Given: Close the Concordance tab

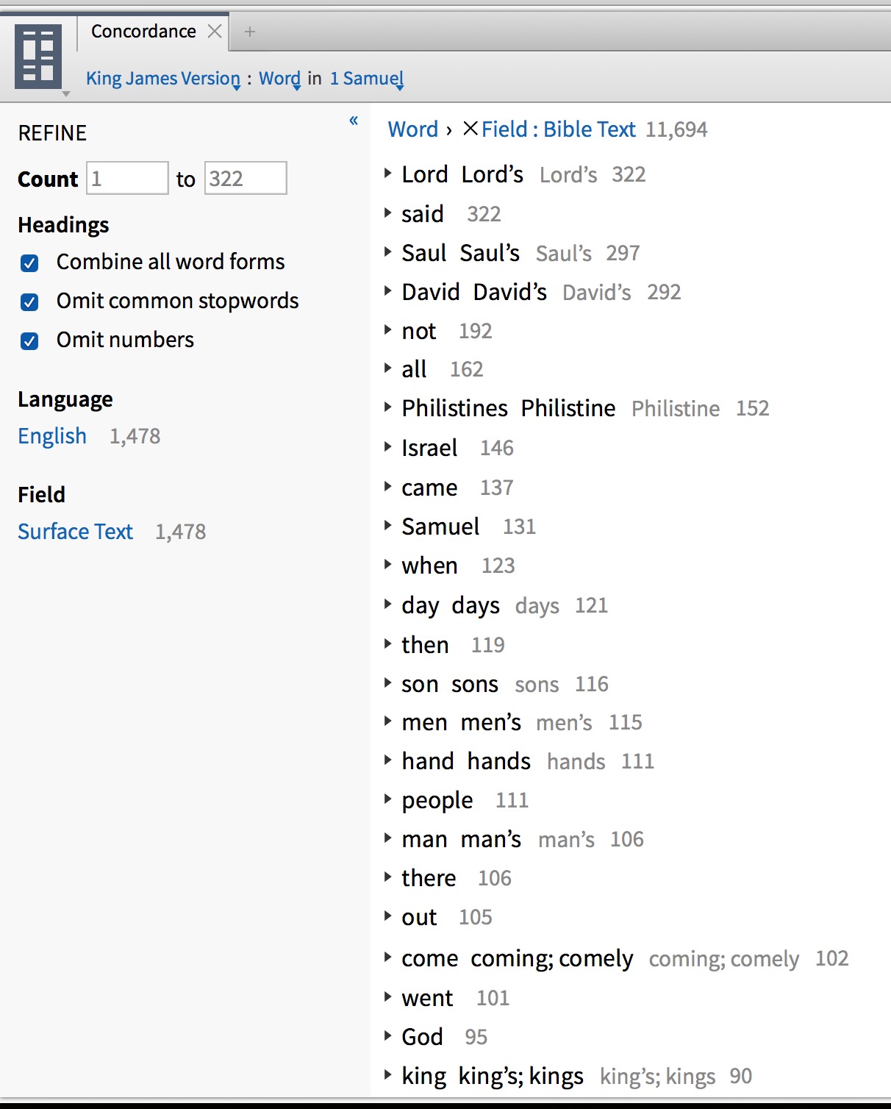Looking at the screenshot, I should pos(215,32).
